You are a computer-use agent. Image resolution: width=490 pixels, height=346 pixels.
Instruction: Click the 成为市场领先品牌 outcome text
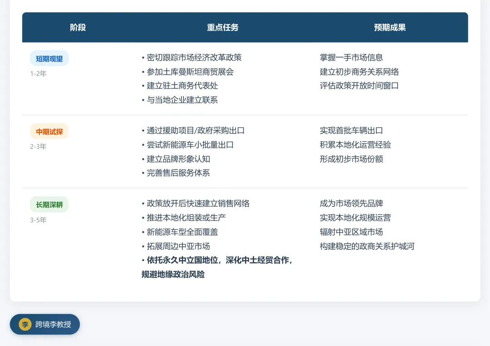[x=351, y=204]
